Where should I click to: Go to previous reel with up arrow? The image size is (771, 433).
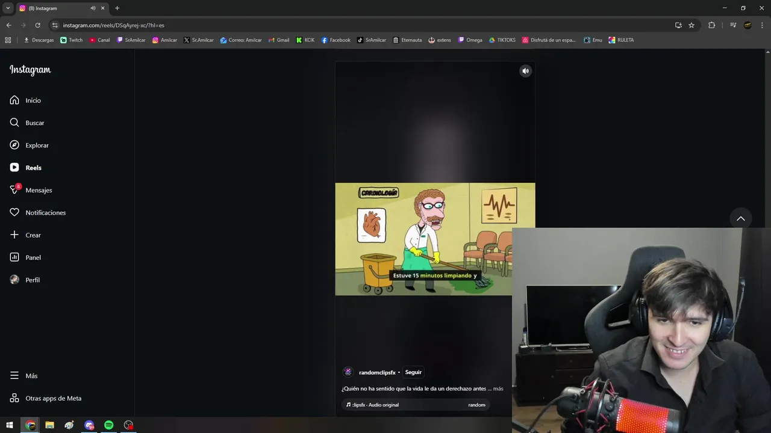(x=741, y=218)
